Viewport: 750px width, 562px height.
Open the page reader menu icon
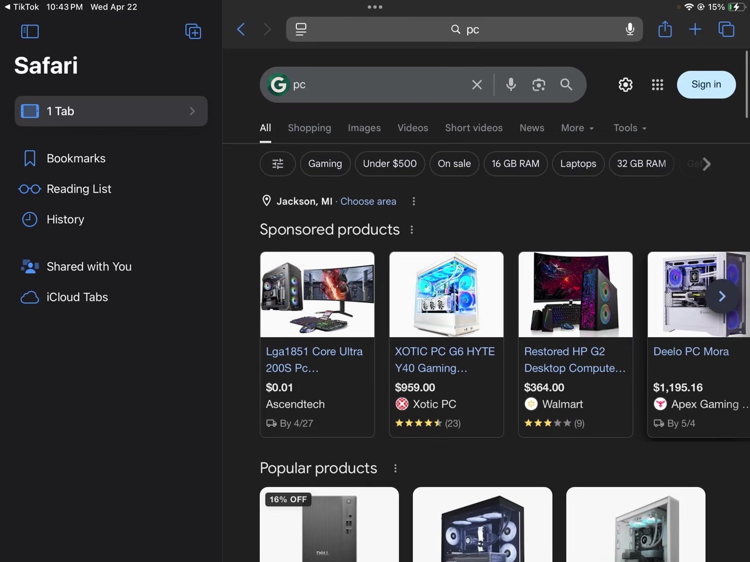[x=301, y=29]
